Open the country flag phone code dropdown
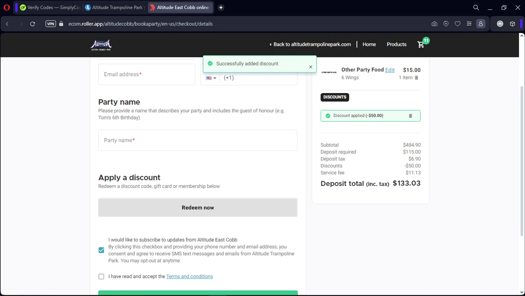525x296 pixels. [x=211, y=78]
